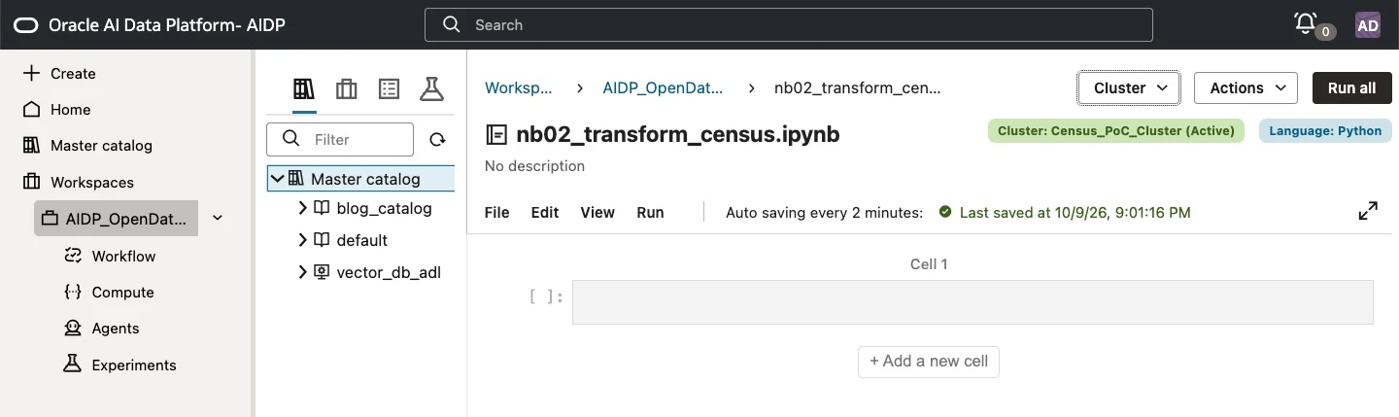Go to Home in sidebar
1399x417 pixels.
point(70,109)
